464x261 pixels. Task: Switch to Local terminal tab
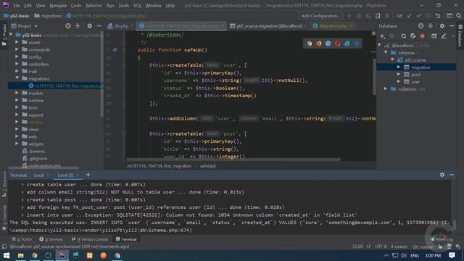[38, 175]
